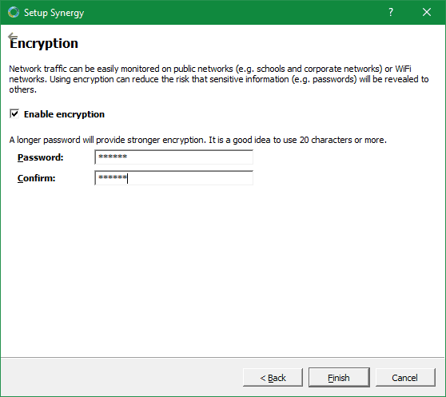The width and height of the screenshot is (446, 397).
Task: Click Finish to complete setup
Action: tap(339, 378)
